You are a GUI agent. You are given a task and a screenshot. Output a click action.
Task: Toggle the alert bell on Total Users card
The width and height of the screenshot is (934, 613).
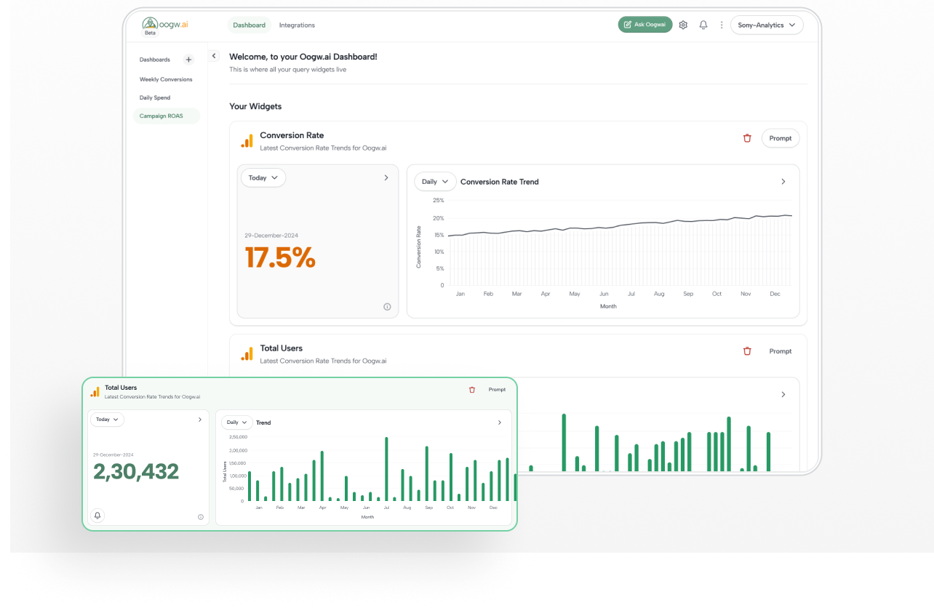[97, 516]
